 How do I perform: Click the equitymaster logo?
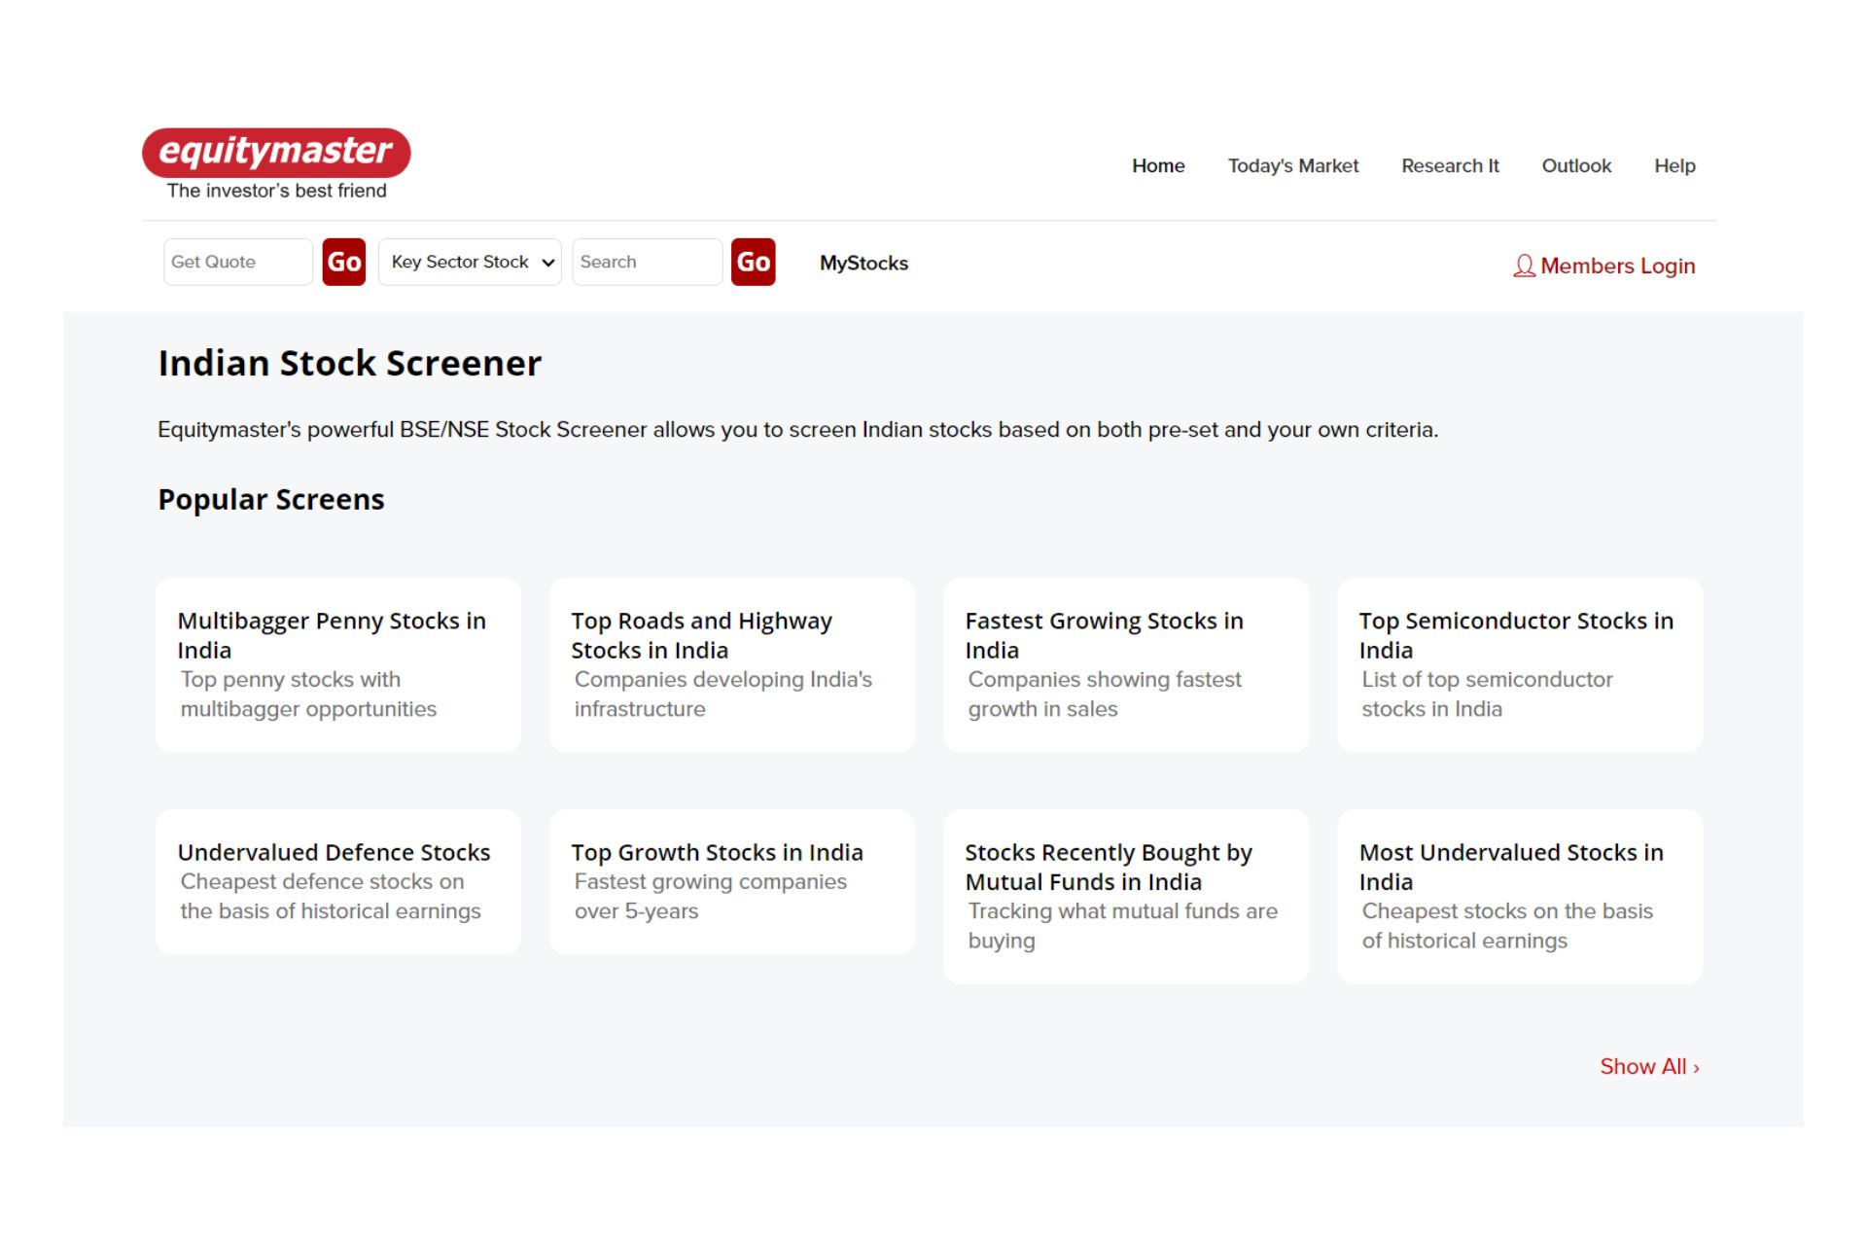276,153
